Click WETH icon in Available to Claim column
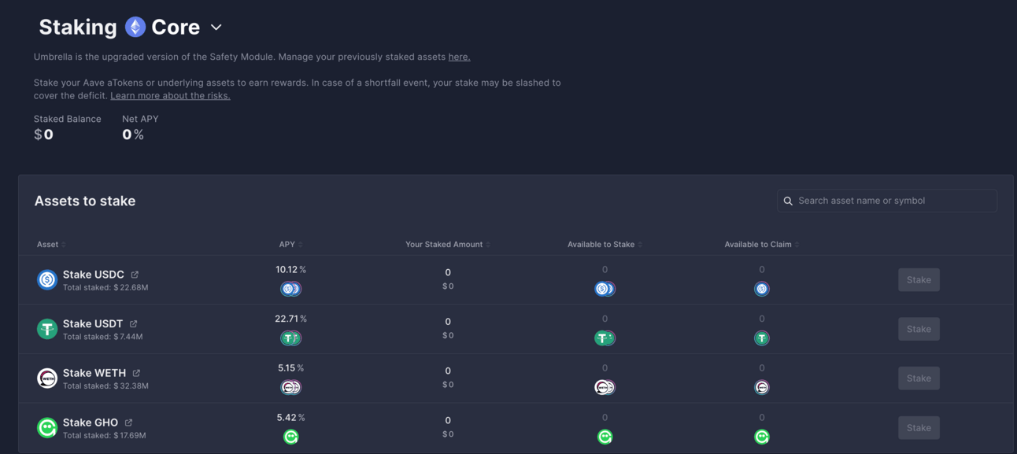This screenshot has height=454, width=1017. click(x=761, y=387)
